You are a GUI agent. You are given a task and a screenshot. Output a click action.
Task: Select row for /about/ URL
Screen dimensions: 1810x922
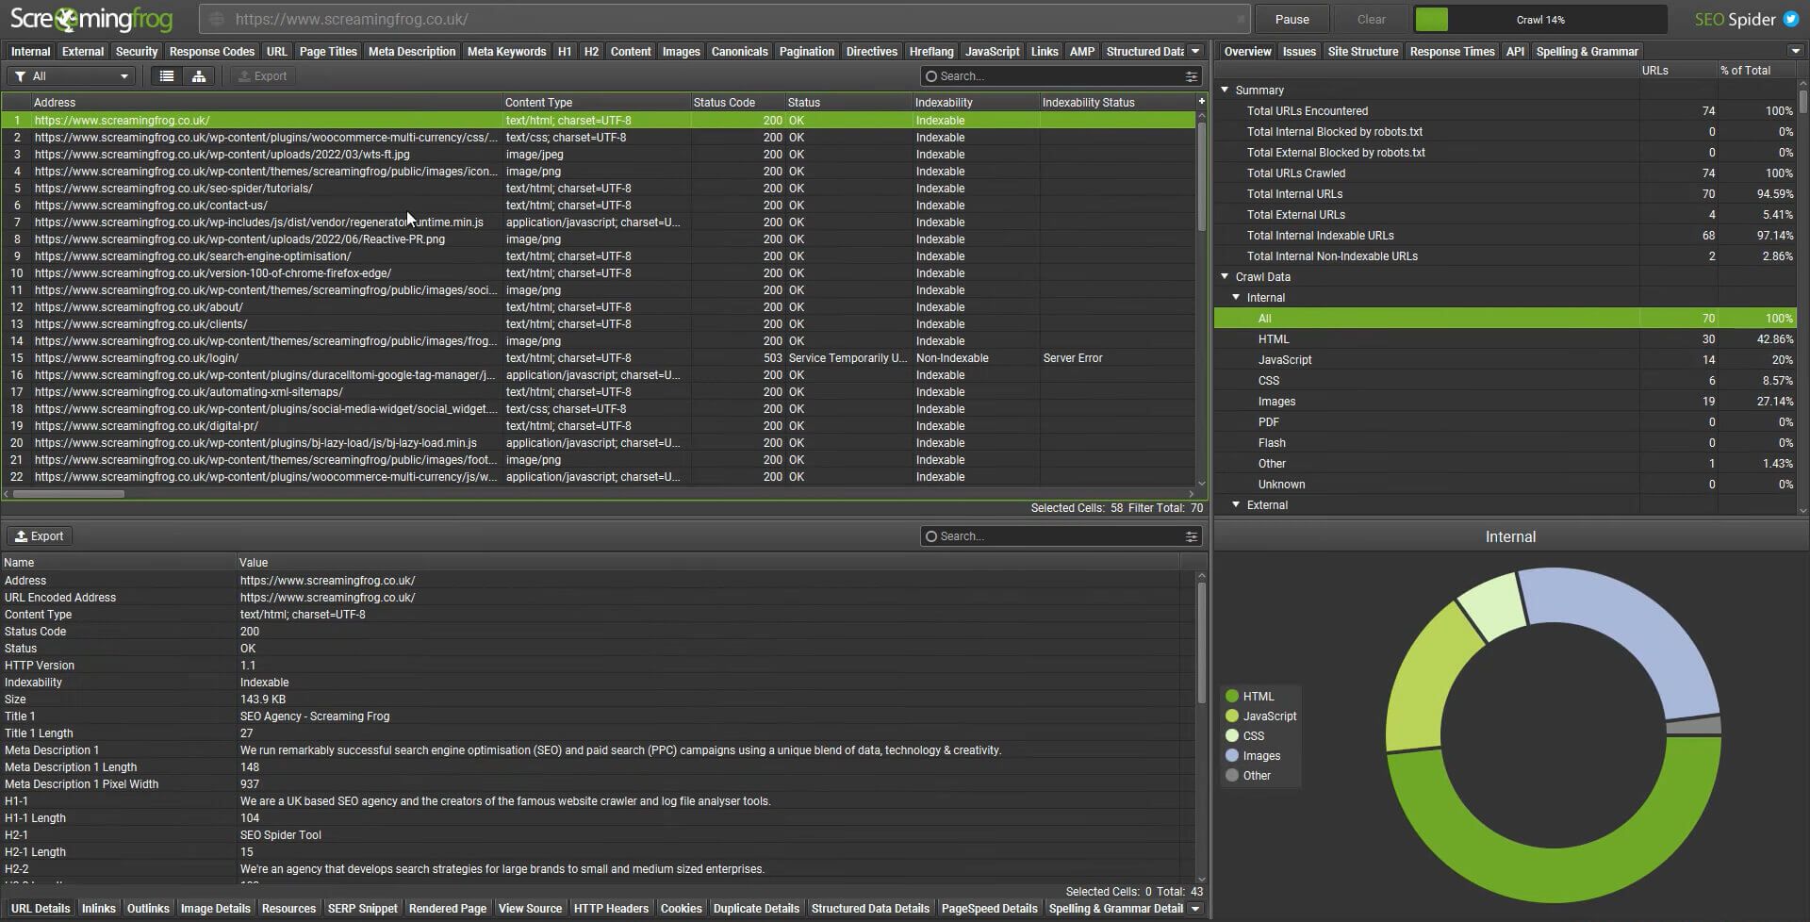[599, 307]
